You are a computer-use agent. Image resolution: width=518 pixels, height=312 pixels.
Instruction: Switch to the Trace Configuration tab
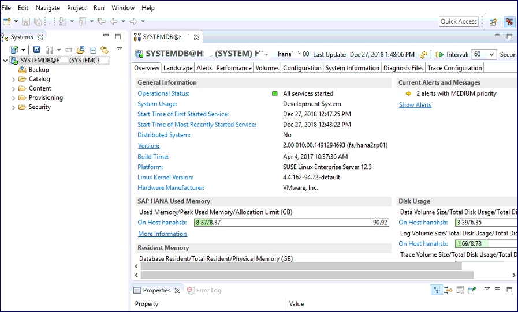click(x=454, y=68)
